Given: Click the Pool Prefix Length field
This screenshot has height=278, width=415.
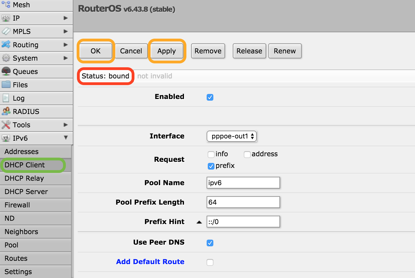Looking at the screenshot, I should pos(243,202).
